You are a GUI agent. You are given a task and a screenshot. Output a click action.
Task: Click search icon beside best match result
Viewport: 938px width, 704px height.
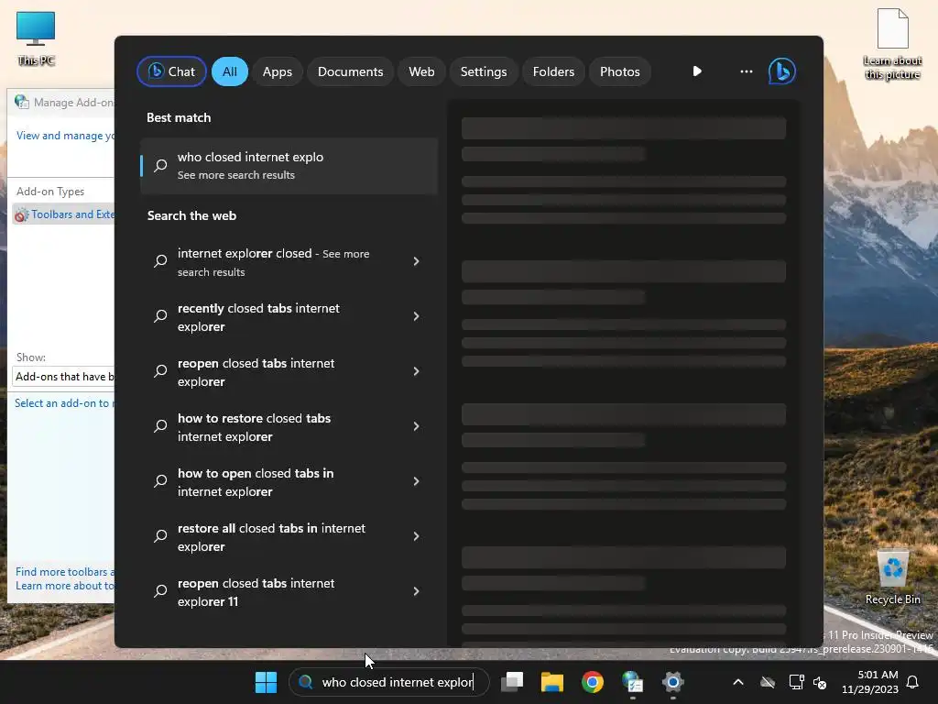pyautogui.click(x=160, y=166)
